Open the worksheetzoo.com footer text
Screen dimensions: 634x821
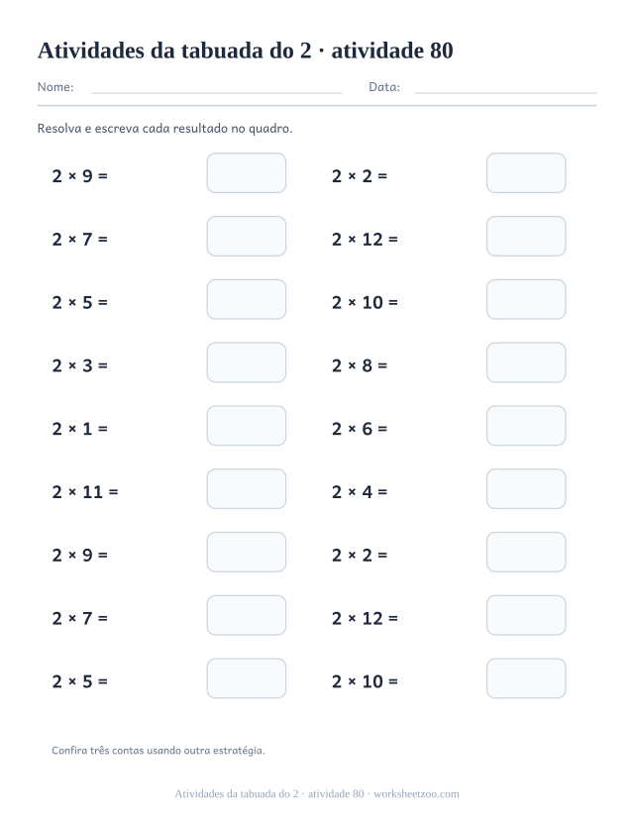click(x=416, y=794)
